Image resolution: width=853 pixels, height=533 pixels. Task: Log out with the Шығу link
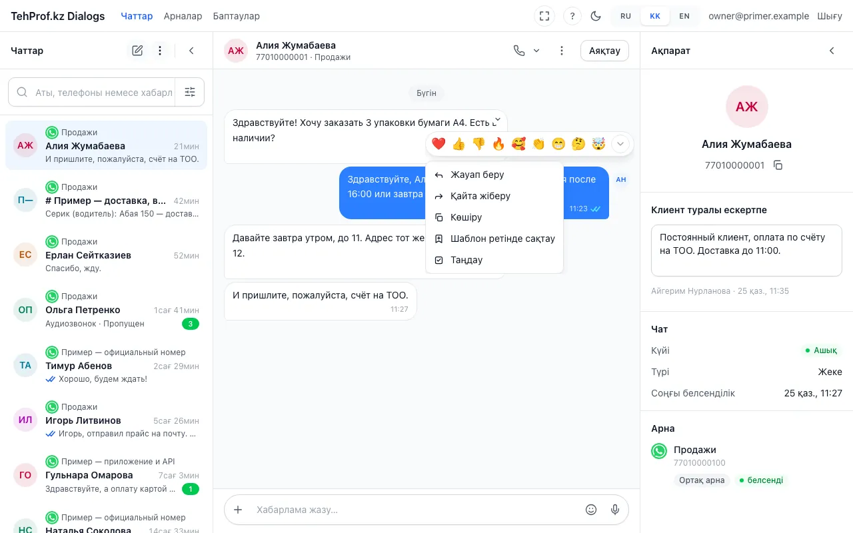click(x=830, y=16)
